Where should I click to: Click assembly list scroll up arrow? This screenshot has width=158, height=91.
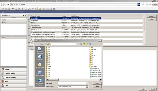point(144,16)
